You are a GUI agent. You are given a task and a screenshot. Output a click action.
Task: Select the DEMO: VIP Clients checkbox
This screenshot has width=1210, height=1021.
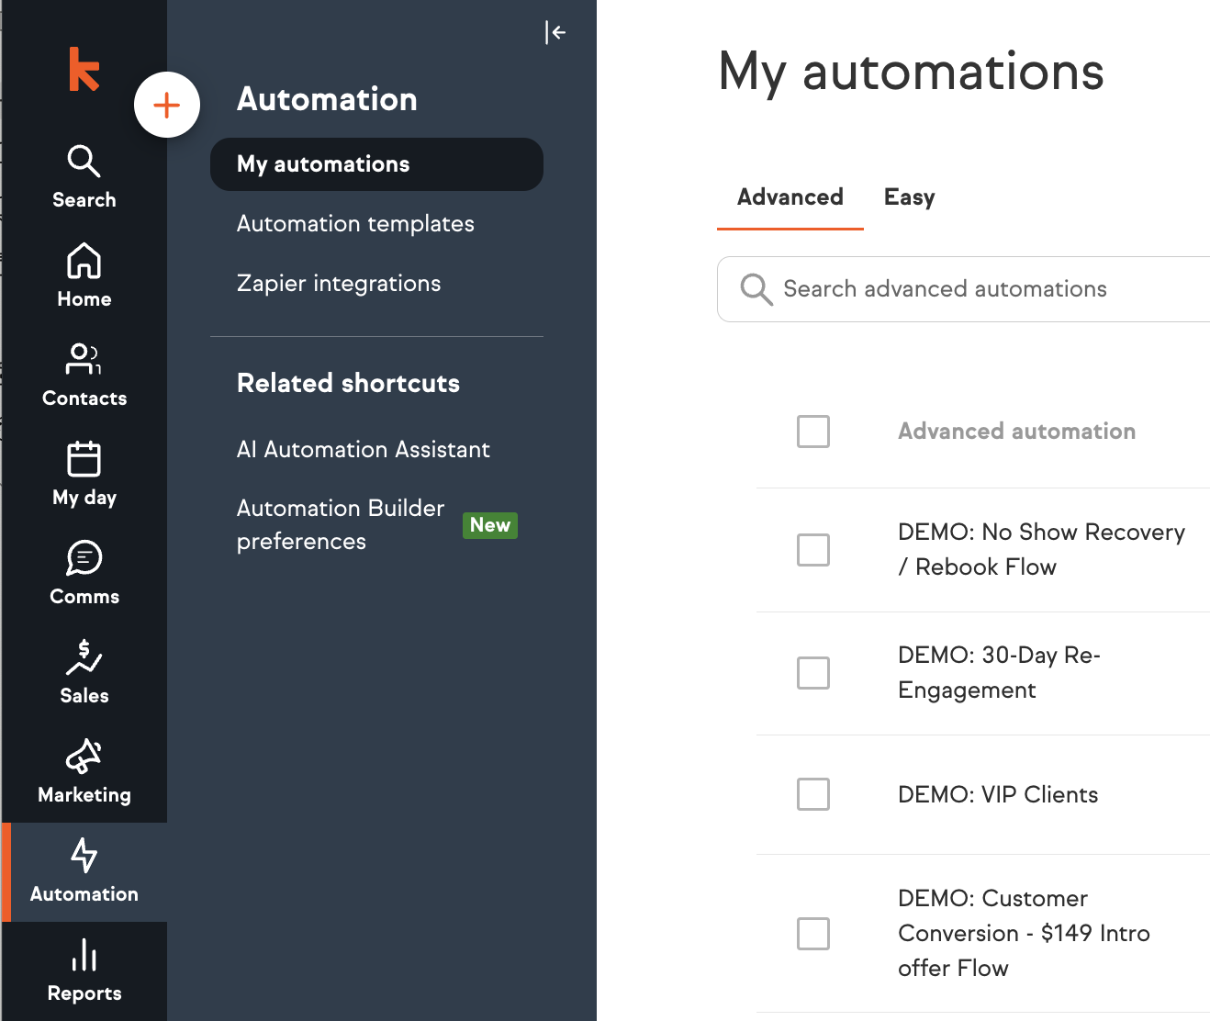pos(812,794)
